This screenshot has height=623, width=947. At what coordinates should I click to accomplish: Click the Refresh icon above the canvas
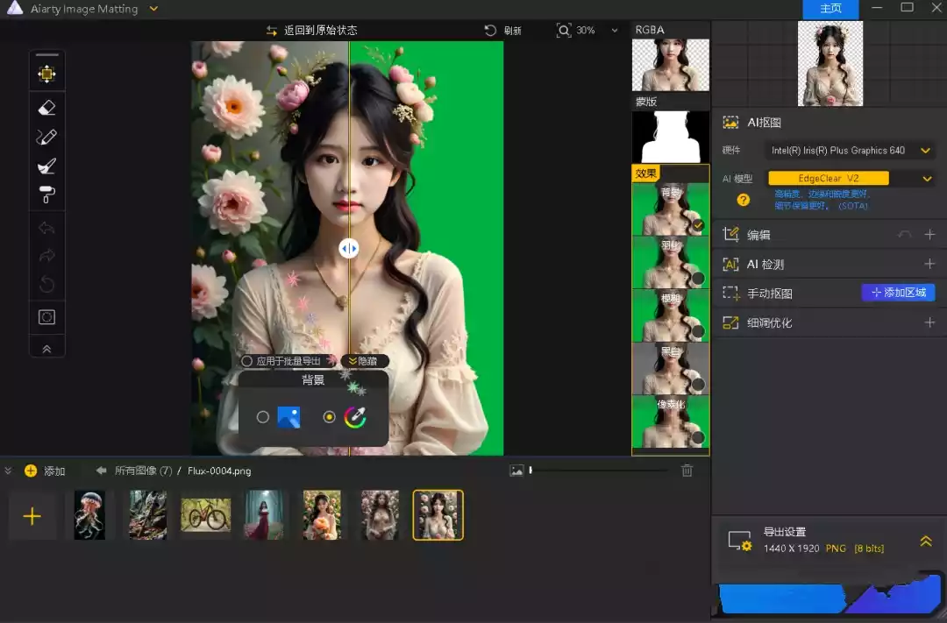489,30
